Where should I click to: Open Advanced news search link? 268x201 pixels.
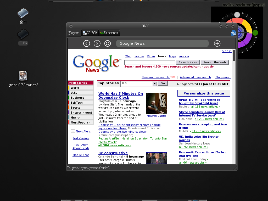[195, 77]
